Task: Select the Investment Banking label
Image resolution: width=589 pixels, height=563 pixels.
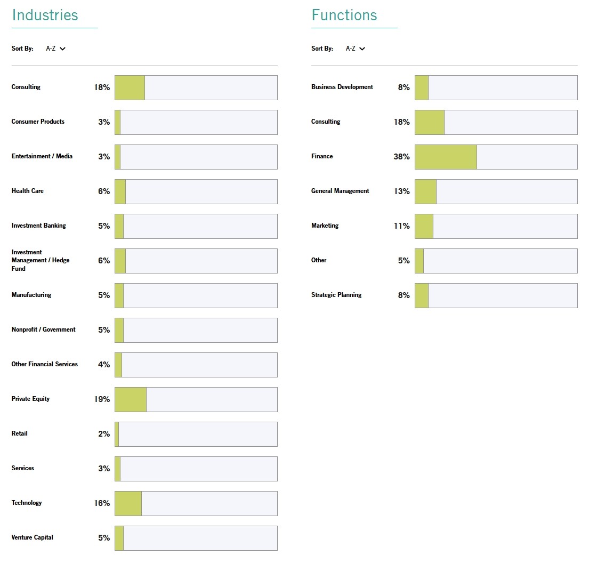Action: pos(39,226)
